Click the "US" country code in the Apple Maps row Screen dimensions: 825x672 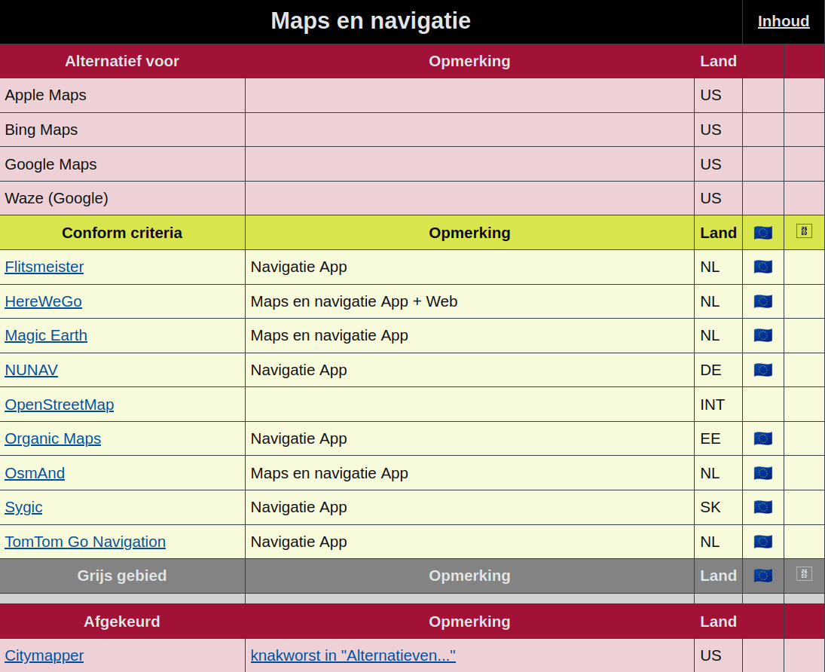(710, 95)
